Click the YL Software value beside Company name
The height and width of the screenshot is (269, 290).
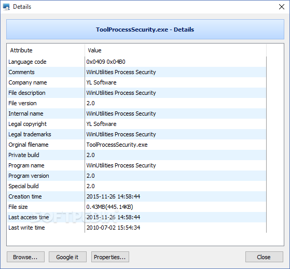point(101,82)
